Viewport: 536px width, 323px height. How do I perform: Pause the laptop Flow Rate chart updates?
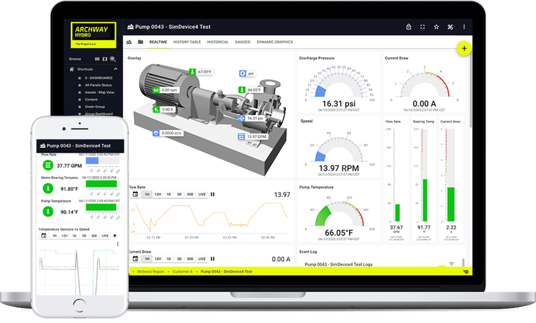click(x=213, y=194)
